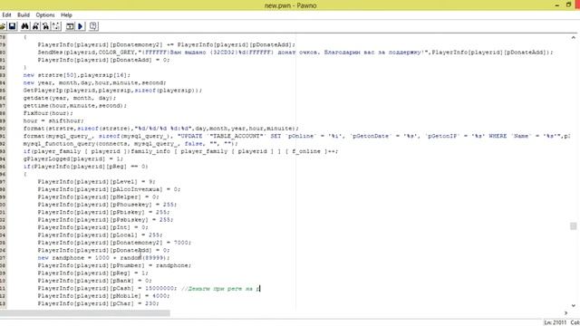Click the gettime(hour,minuite,second) line
The width and height of the screenshot is (580, 326).
click(74, 106)
